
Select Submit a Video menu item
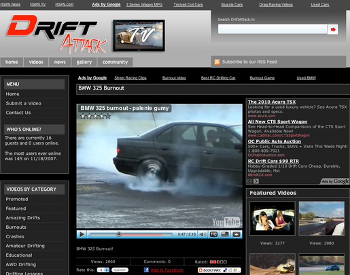click(x=23, y=103)
